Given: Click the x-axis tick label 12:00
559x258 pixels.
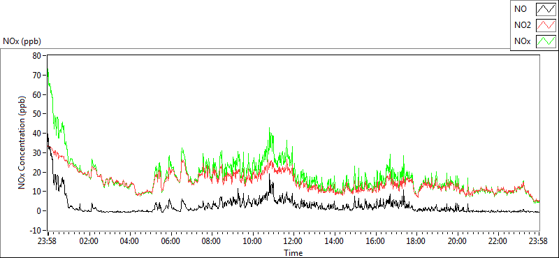Looking at the screenshot, I should pyautogui.click(x=293, y=241).
